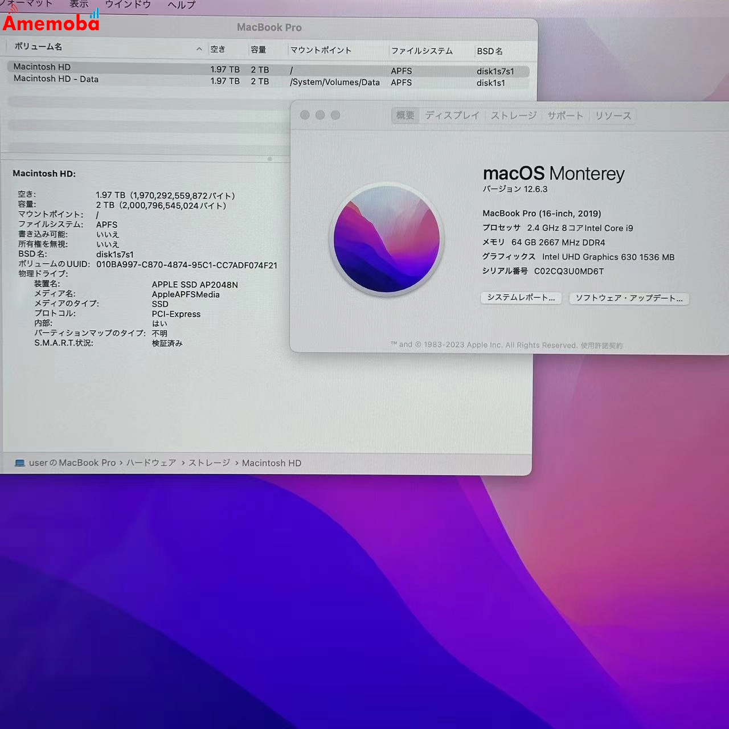Image resolution: width=729 pixels, height=729 pixels.
Task: Select the 概要 tab
Action: coord(404,116)
